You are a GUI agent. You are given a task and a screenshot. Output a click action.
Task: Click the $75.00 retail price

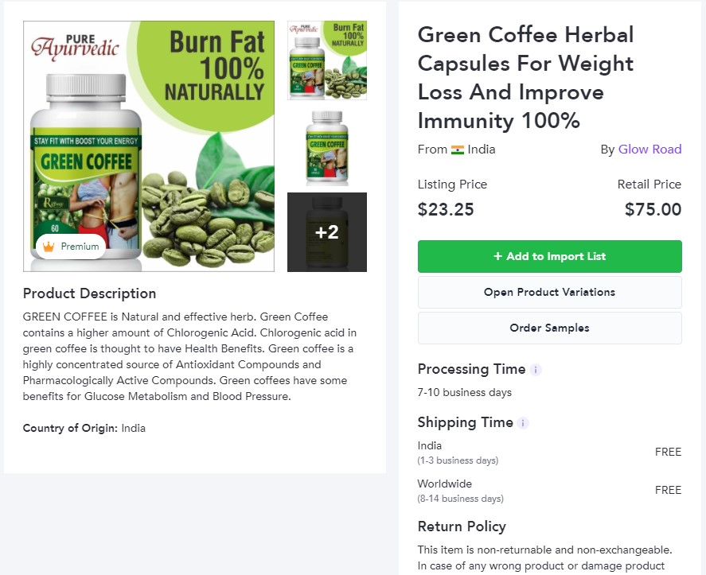point(653,210)
